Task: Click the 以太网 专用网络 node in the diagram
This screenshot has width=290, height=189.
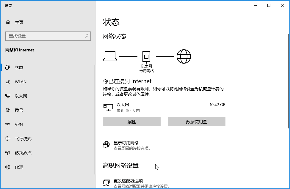Action: [146, 56]
